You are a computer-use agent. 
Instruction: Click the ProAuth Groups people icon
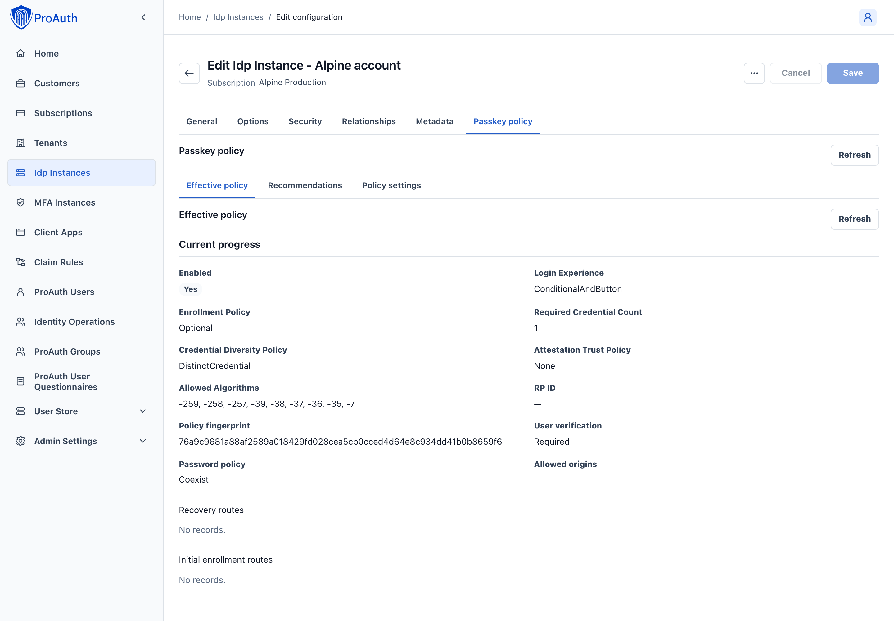20,351
